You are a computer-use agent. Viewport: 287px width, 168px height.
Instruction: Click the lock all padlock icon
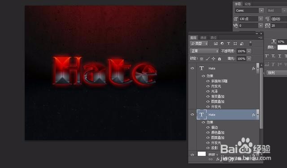pyautogui.click(x=219, y=59)
